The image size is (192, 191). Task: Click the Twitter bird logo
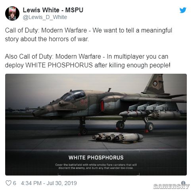click(x=183, y=10)
